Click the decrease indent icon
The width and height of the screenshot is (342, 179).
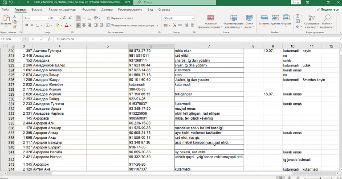(96, 25)
